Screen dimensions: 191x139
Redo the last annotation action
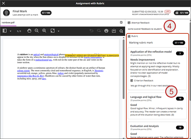tap(98, 31)
